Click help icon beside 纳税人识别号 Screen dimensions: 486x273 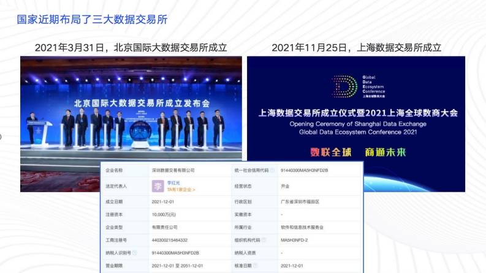134,253
